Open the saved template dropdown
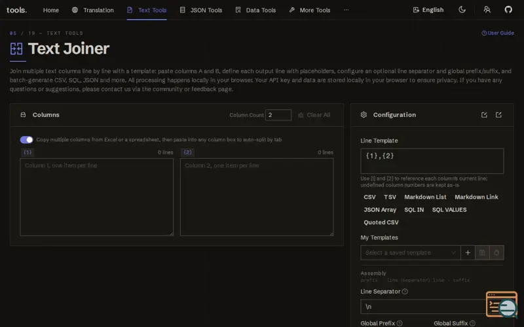 point(411,252)
